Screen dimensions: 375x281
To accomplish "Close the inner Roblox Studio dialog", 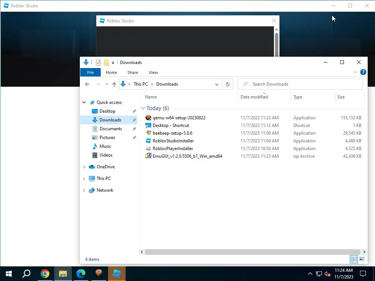I will 274,21.
